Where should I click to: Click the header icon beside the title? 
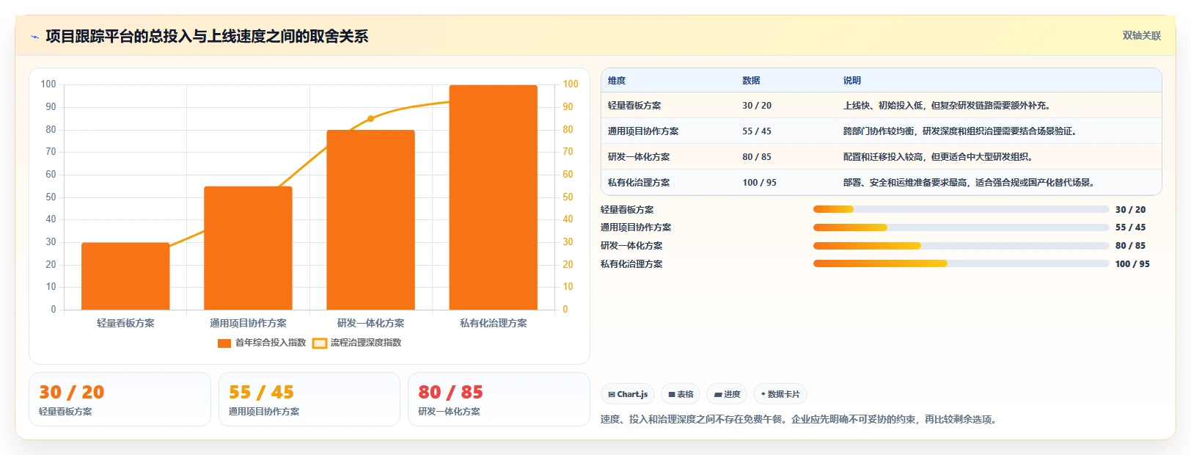tap(34, 37)
